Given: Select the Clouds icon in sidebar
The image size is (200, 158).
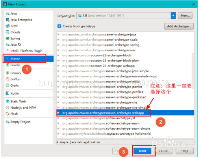Looking at the screenshot, I should click(7, 32).
